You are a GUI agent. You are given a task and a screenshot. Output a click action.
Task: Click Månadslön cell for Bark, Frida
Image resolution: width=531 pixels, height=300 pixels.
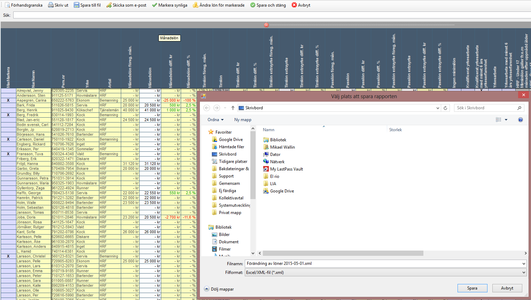(150, 105)
